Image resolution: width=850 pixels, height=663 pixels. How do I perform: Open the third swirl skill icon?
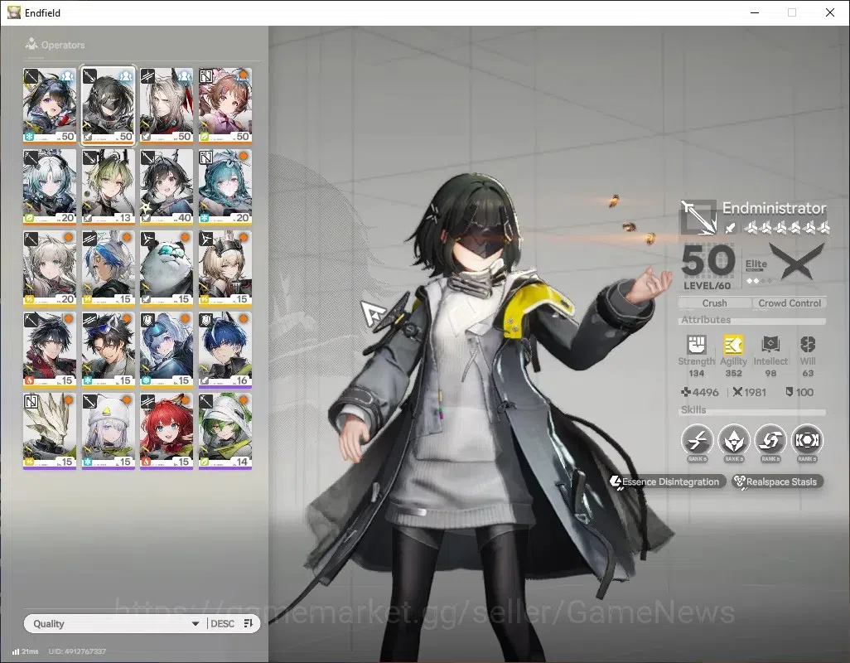tap(770, 440)
